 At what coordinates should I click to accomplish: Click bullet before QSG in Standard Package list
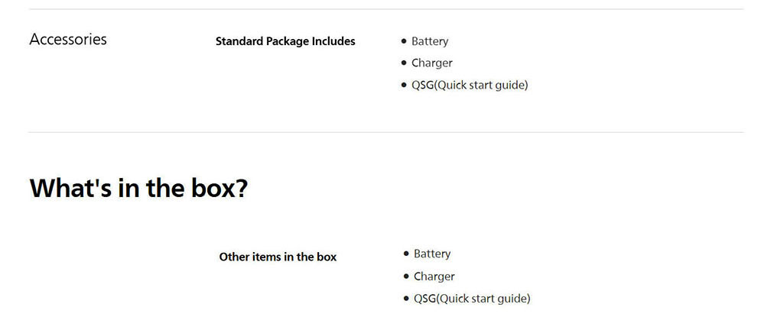[404, 85]
